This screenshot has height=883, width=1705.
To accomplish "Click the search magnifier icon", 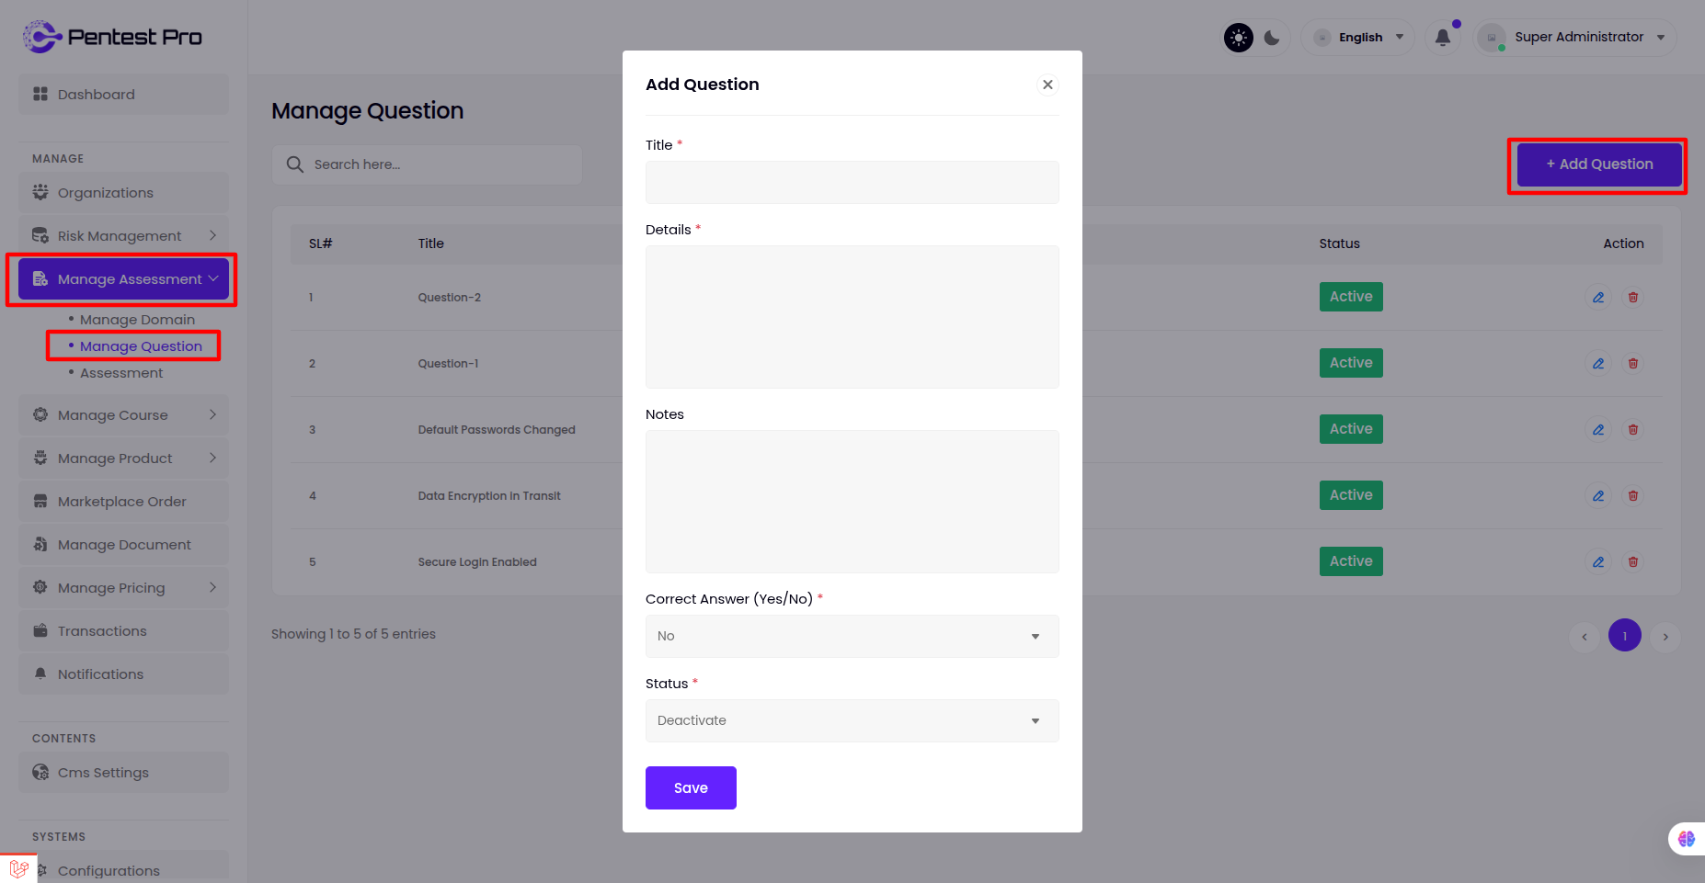I will (x=295, y=164).
